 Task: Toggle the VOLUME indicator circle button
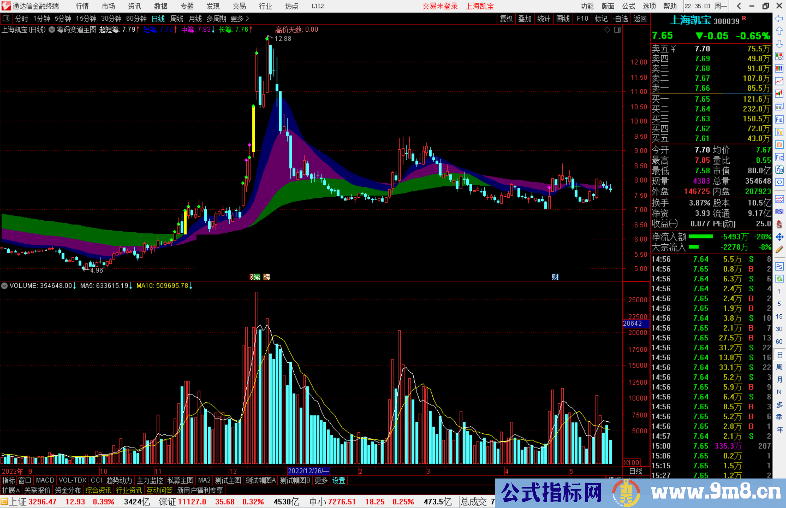[x=4, y=286]
